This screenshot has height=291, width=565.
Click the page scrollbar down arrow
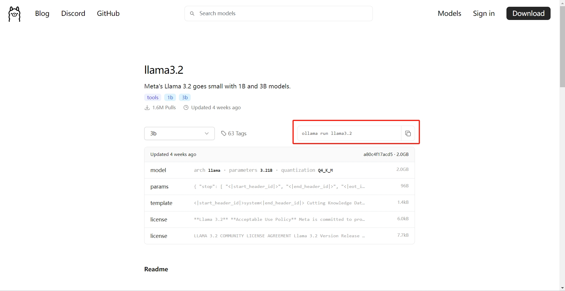pos(562,288)
